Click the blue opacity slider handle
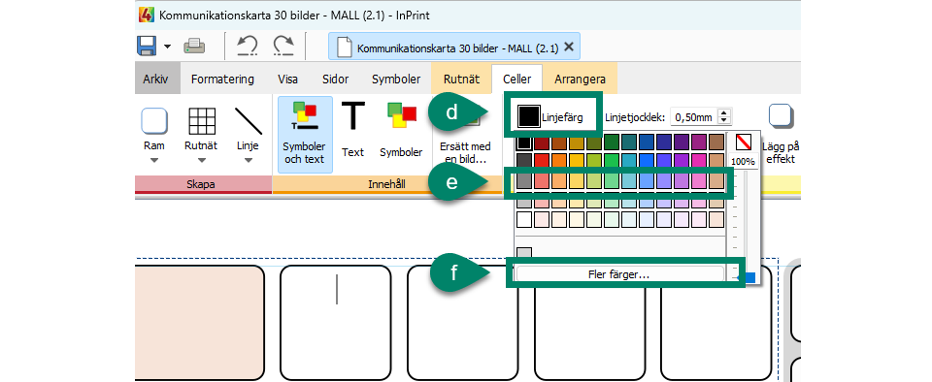The width and height of the screenshot is (932, 382). pyautogui.click(x=748, y=277)
